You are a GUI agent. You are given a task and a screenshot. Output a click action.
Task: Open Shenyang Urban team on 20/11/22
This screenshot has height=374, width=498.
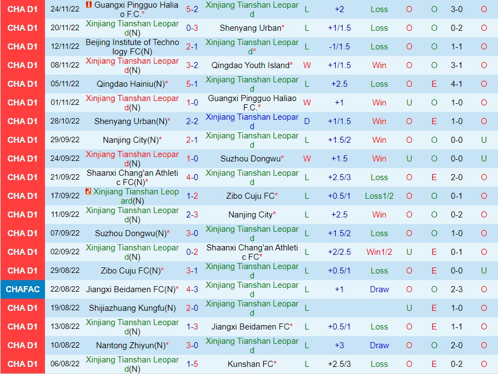(252, 28)
